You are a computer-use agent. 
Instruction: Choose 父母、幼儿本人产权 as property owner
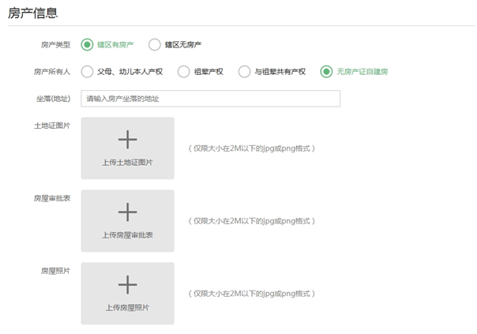tap(87, 72)
